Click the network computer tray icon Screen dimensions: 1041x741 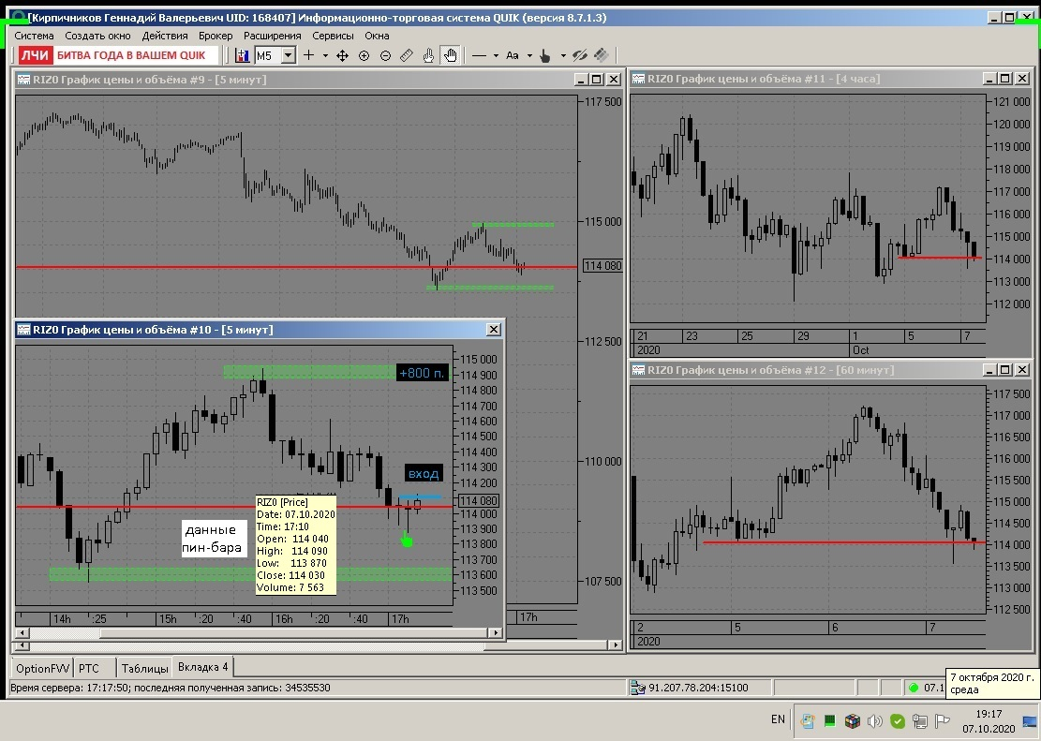coord(919,721)
